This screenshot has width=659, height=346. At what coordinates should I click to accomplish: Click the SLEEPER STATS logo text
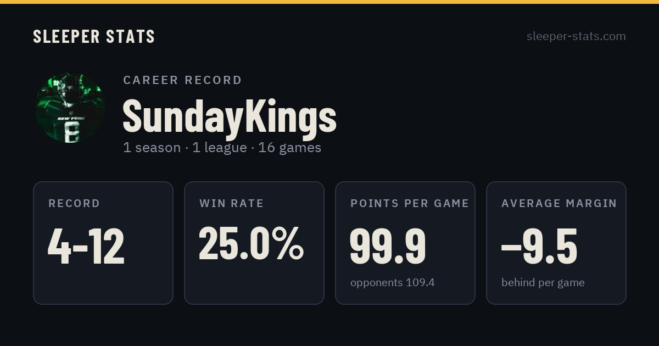(x=94, y=36)
